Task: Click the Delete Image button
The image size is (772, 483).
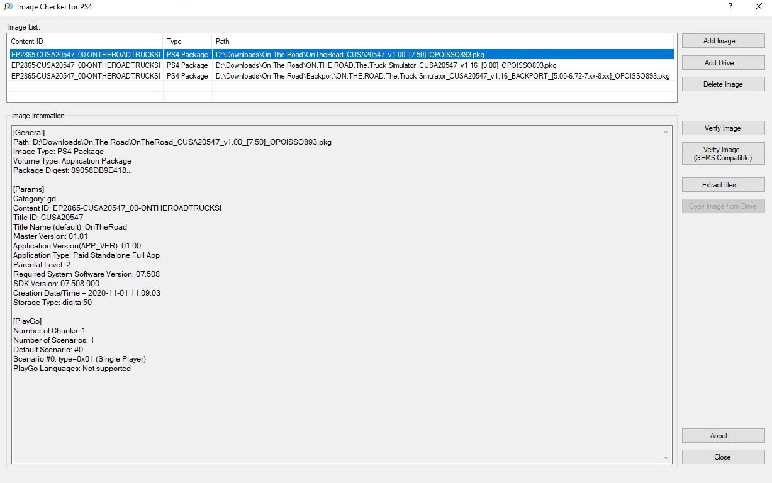Action: (x=723, y=84)
